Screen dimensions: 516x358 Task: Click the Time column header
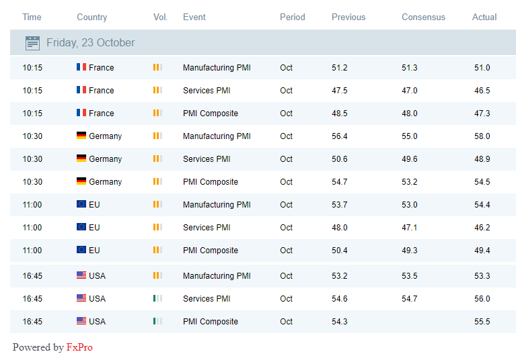[x=32, y=17]
